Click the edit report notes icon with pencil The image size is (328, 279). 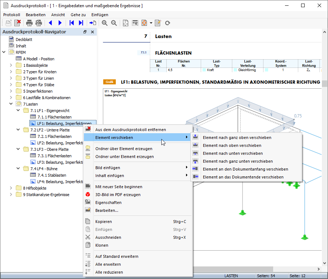[x=158, y=23]
